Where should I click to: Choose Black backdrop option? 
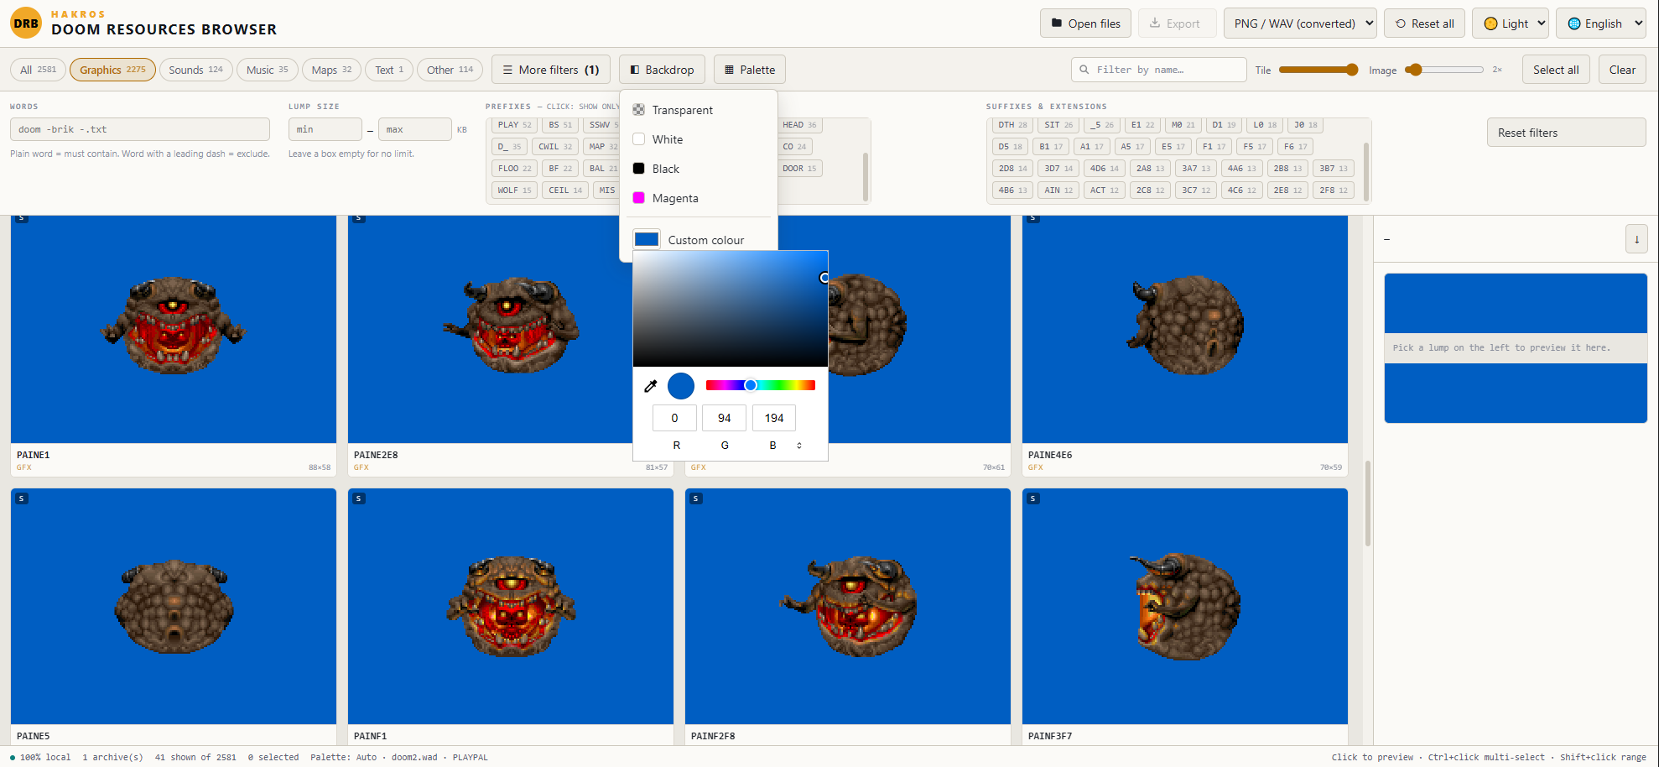click(699, 169)
